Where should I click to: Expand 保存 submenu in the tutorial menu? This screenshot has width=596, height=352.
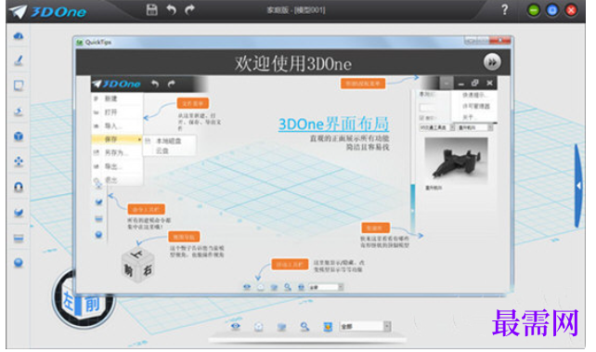click(x=117, y=139)
